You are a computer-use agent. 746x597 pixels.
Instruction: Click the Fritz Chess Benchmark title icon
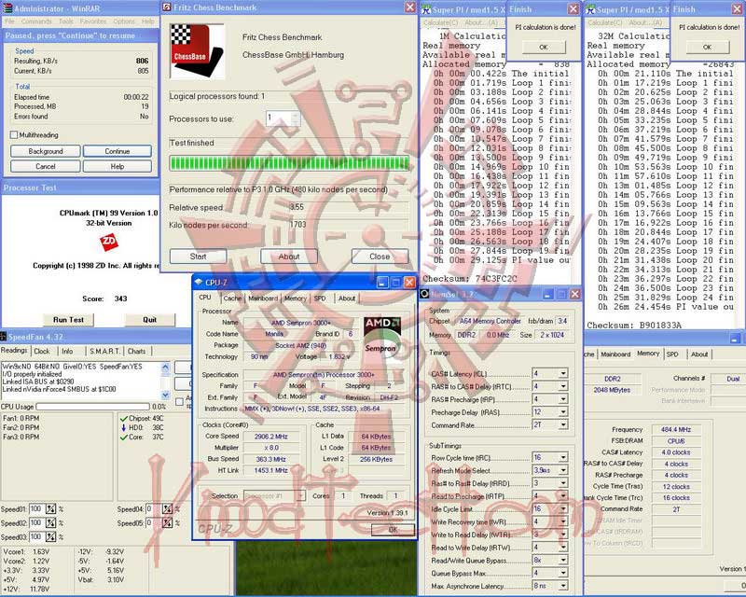point(167,7)
